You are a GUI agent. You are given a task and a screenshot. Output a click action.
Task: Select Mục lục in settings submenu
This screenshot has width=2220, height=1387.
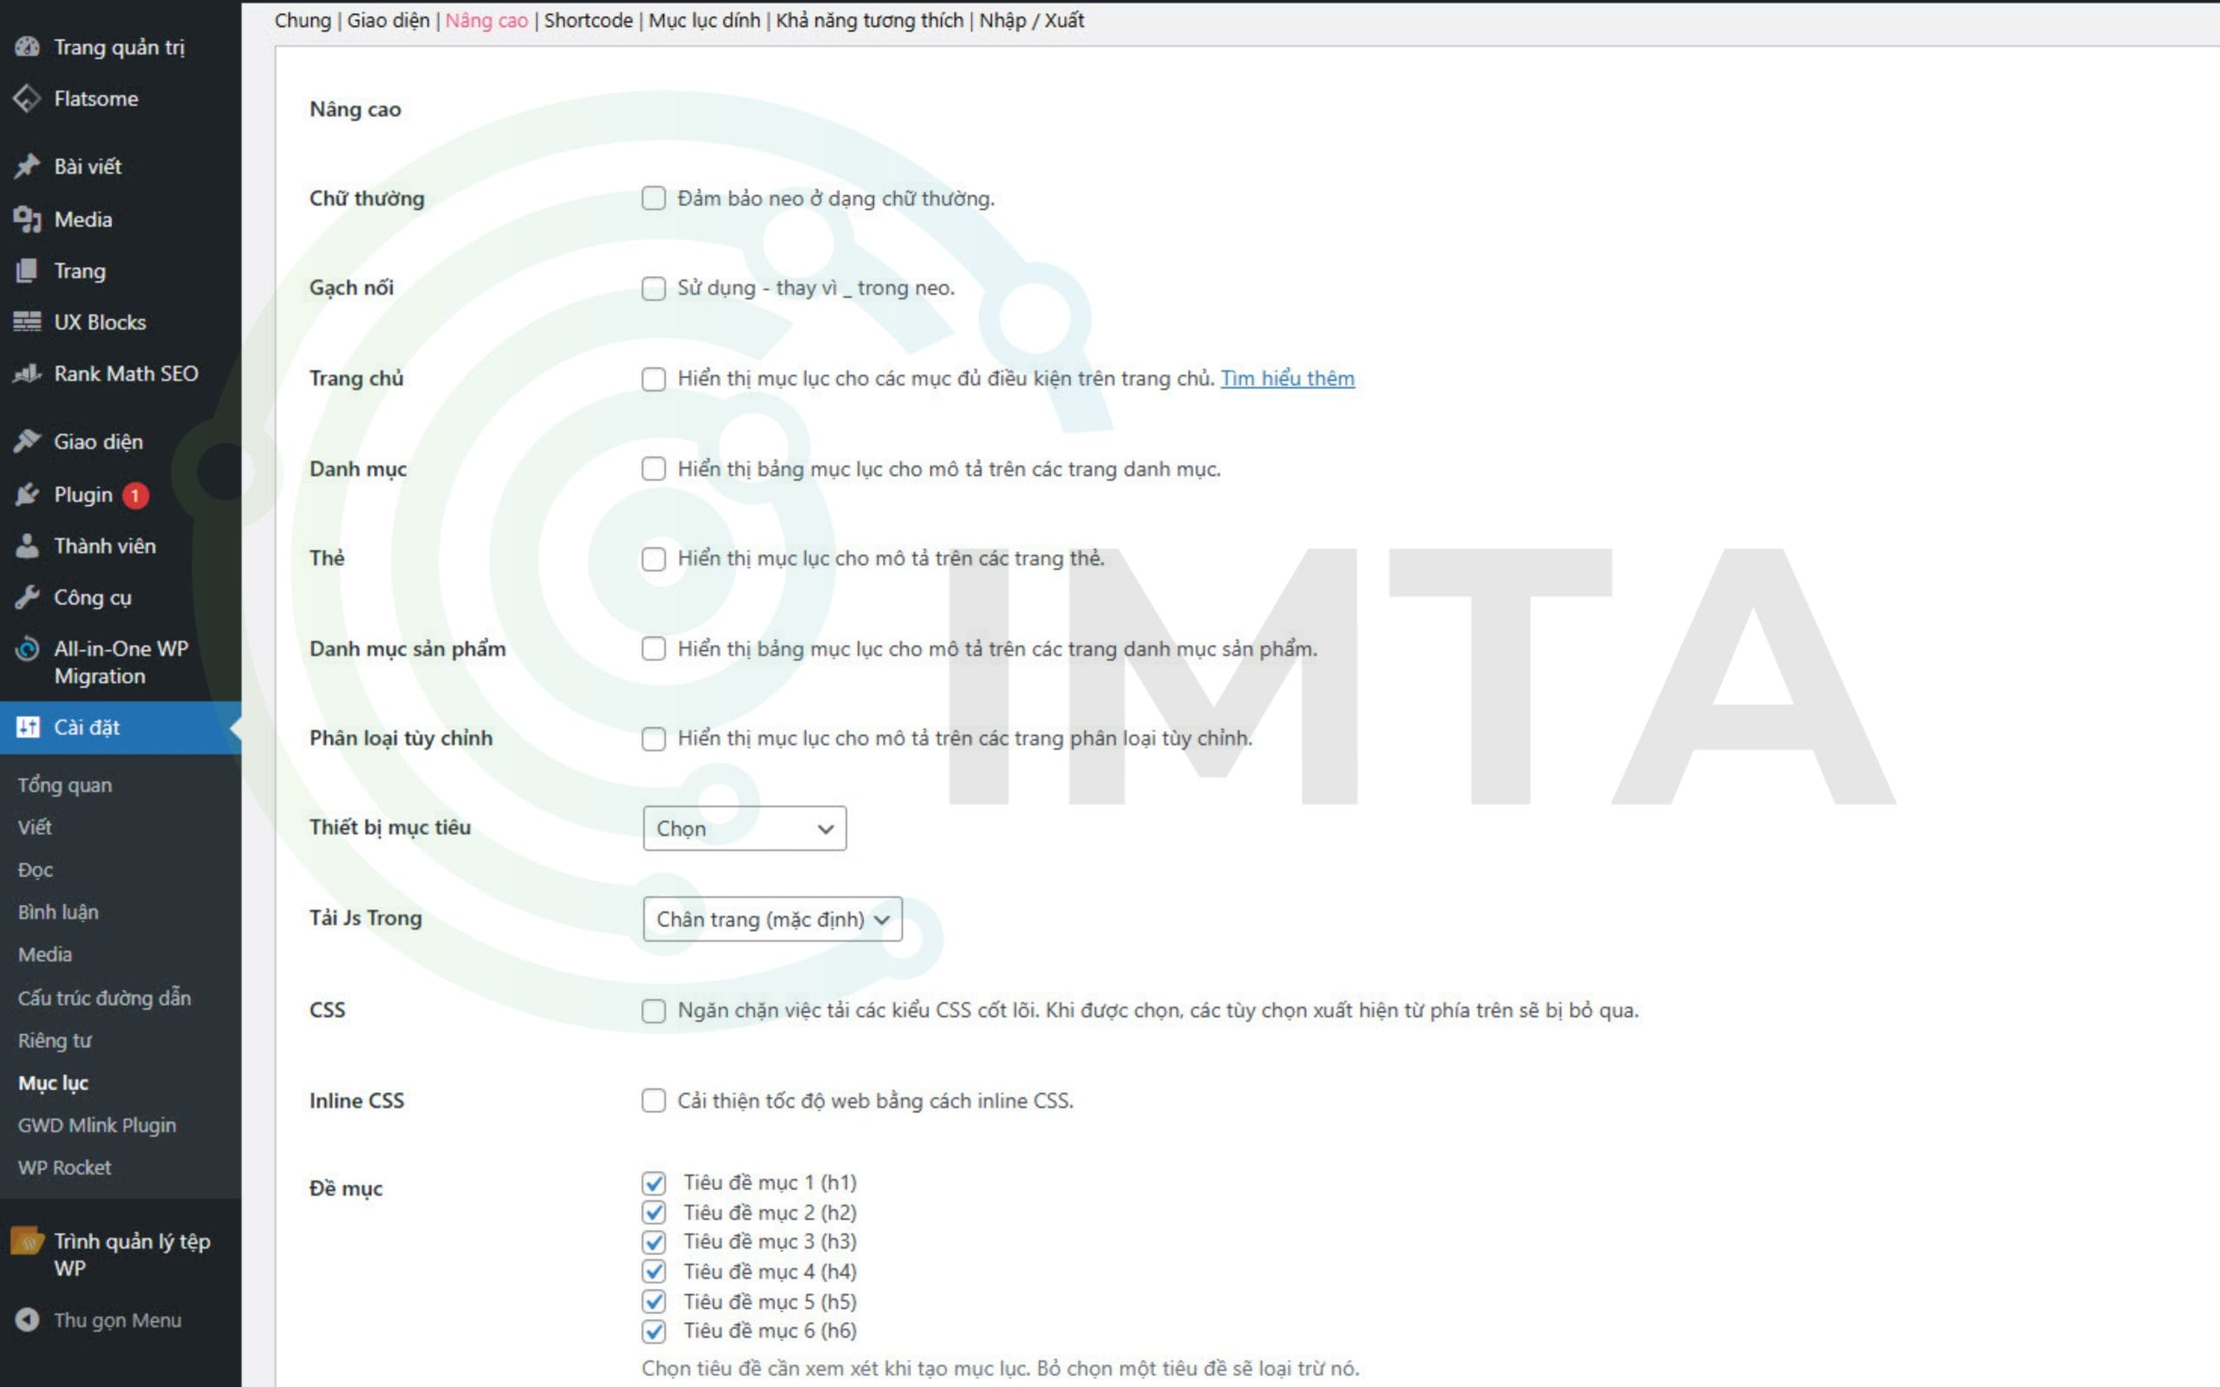coord(52,1083)
